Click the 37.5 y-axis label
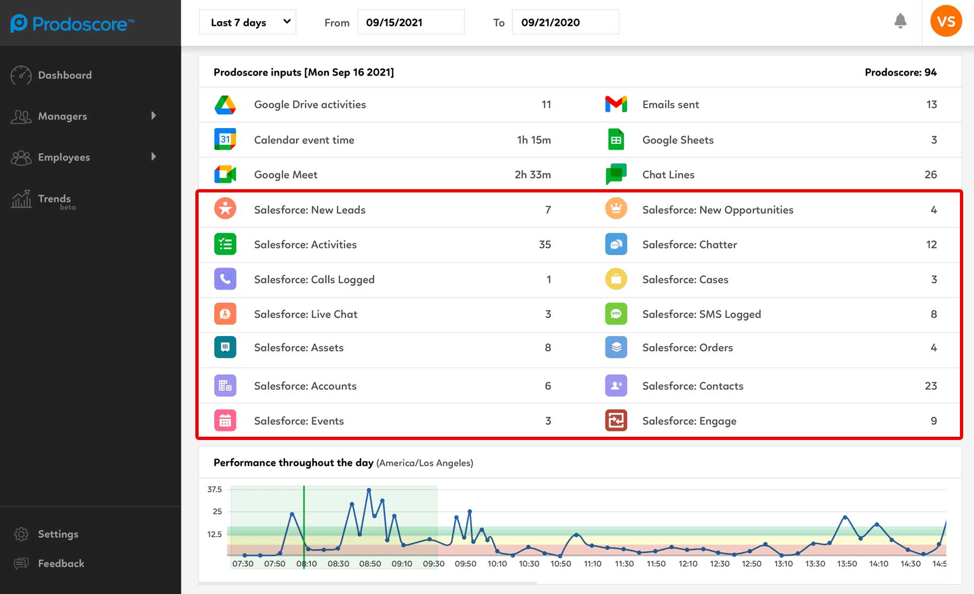Screen dimensions: 974x594 [214, 489]
